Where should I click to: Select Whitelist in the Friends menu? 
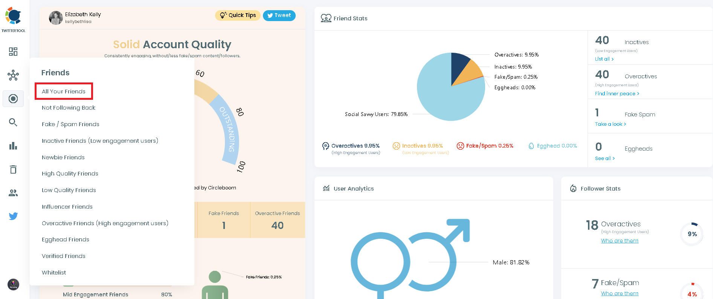tap(54, 273)
